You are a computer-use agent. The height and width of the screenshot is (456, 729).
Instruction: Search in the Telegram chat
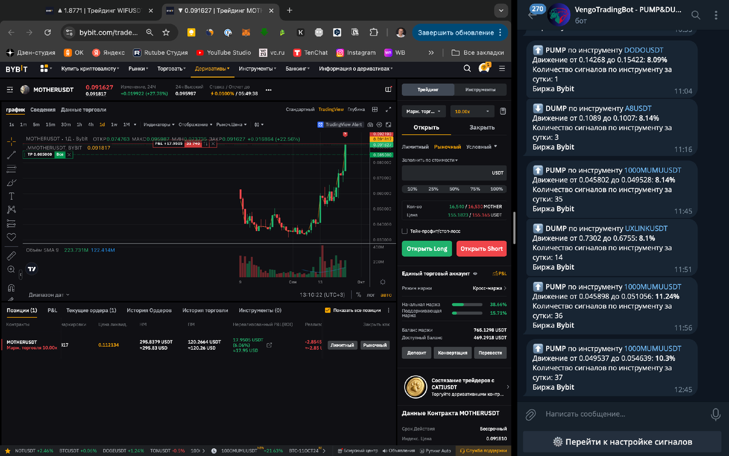pos(696,15)
